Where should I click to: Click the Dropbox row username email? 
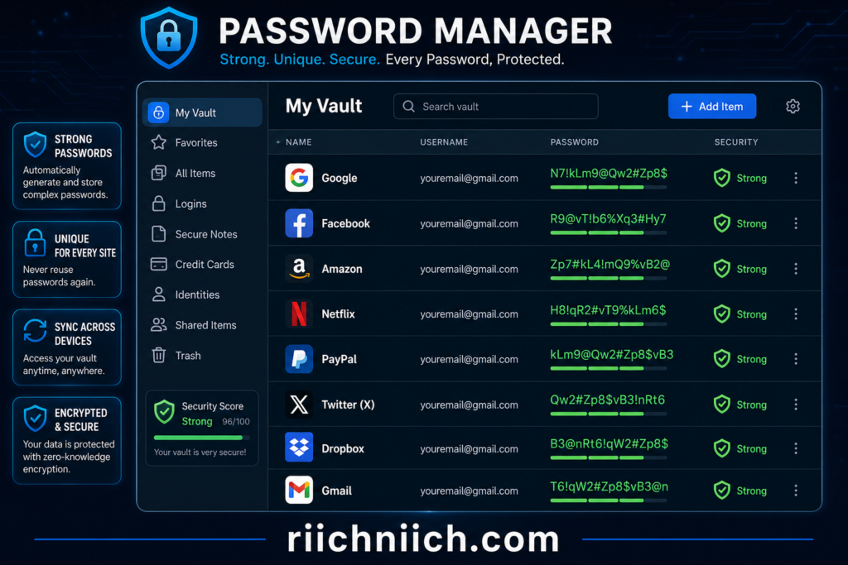point(469,449)
